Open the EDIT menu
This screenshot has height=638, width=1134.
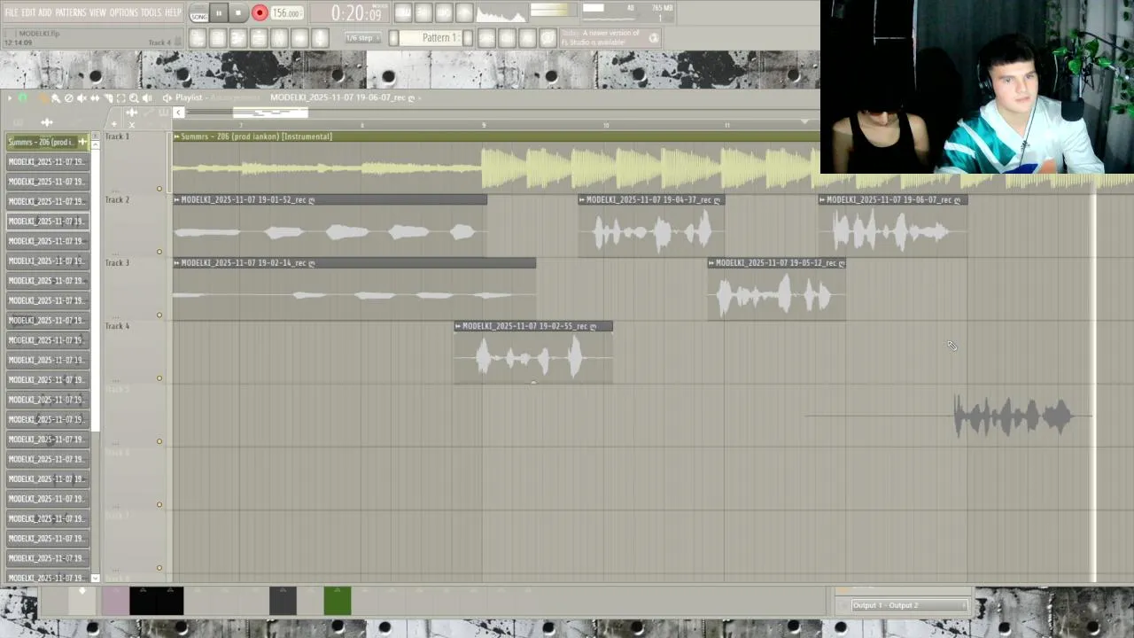pos(28,12)
